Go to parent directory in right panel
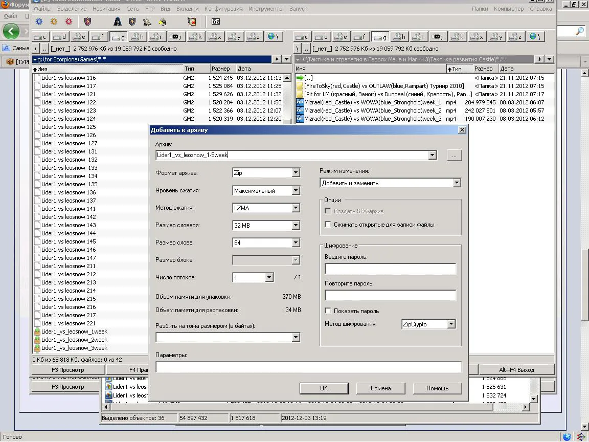This screenshot has height=442, width=589. pos(307,49)
